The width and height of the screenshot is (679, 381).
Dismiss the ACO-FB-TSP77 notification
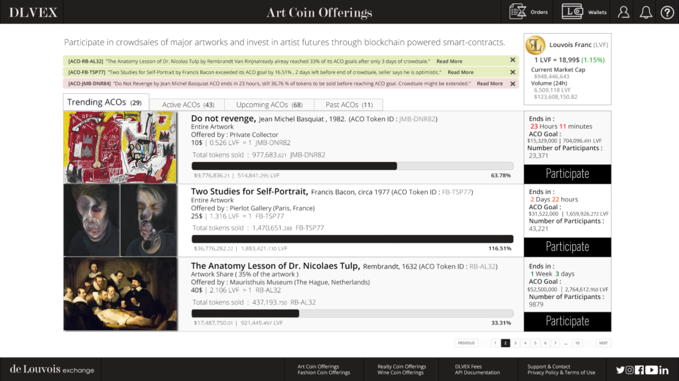pyautogui.click(x=513, y=72)
